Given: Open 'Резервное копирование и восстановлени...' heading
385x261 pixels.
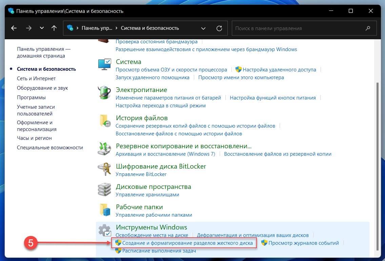Looking at the screenshot, I should tap(184, 146).
